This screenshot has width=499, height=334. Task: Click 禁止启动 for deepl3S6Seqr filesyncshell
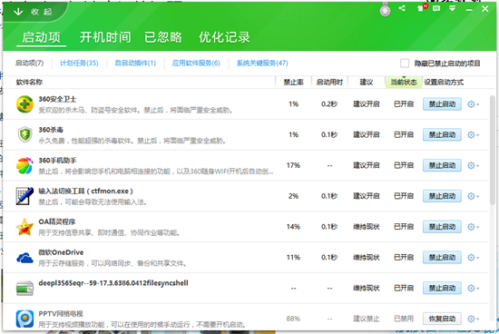[442, 288]
